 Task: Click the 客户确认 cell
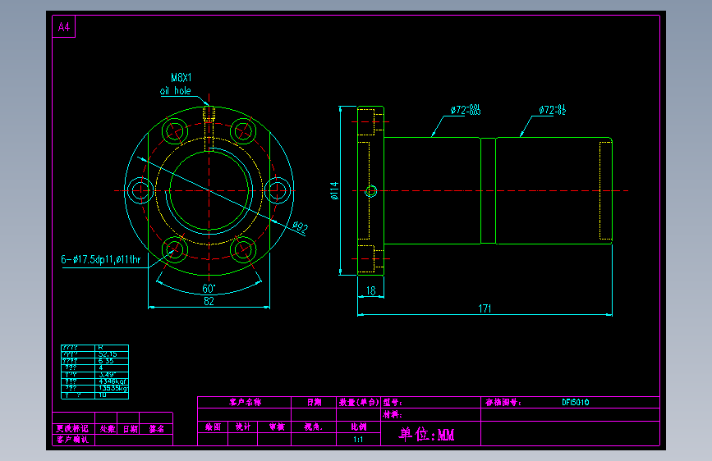pos(72,440)
